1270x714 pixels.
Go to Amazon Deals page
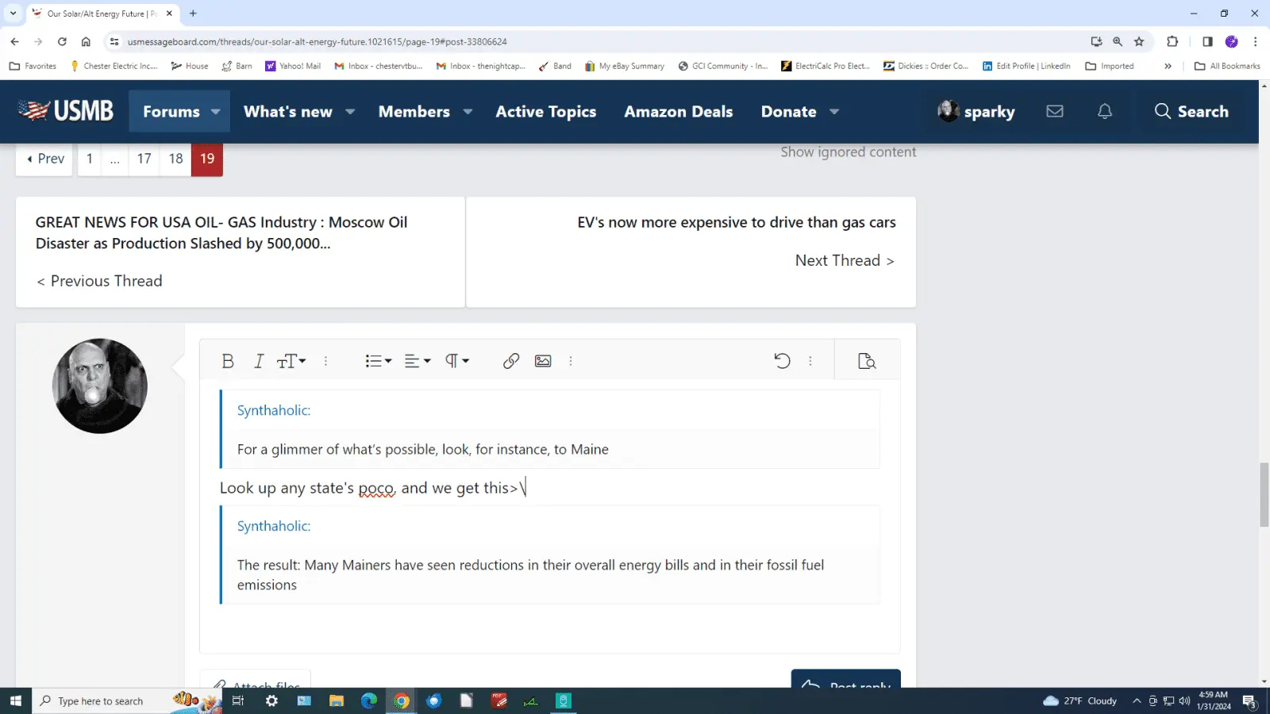678,112
